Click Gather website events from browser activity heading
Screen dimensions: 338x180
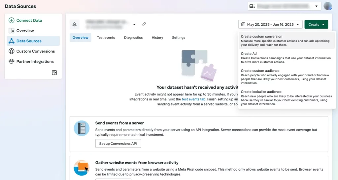click(x=137, y=163)
